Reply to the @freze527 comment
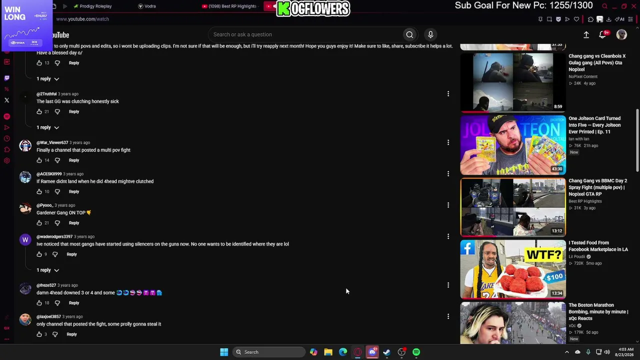 (x=74, y=303)
